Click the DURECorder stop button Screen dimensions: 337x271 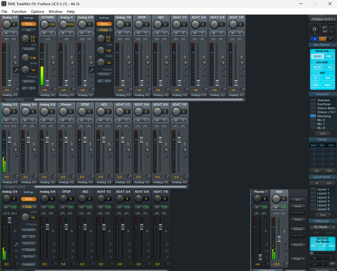(x=314, y=258)
